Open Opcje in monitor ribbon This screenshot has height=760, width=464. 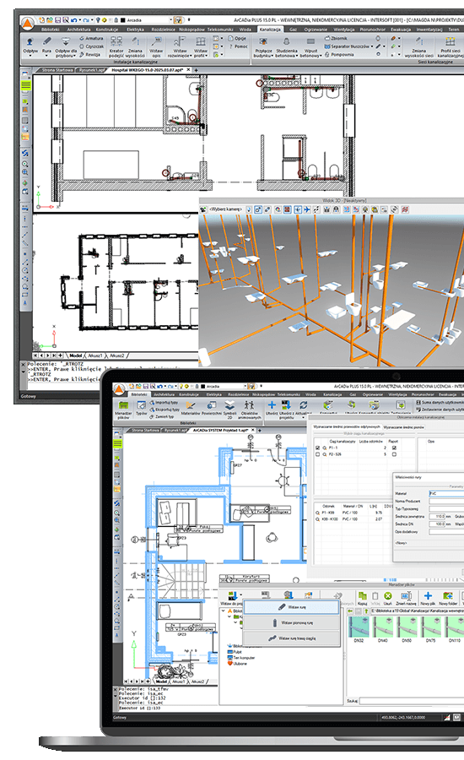(237, 38)
